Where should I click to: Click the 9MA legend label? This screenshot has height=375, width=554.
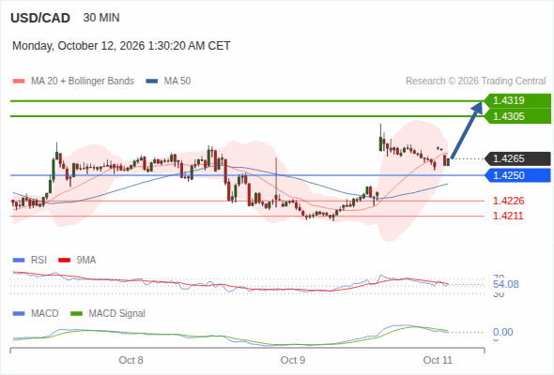(x=86, y=261)
